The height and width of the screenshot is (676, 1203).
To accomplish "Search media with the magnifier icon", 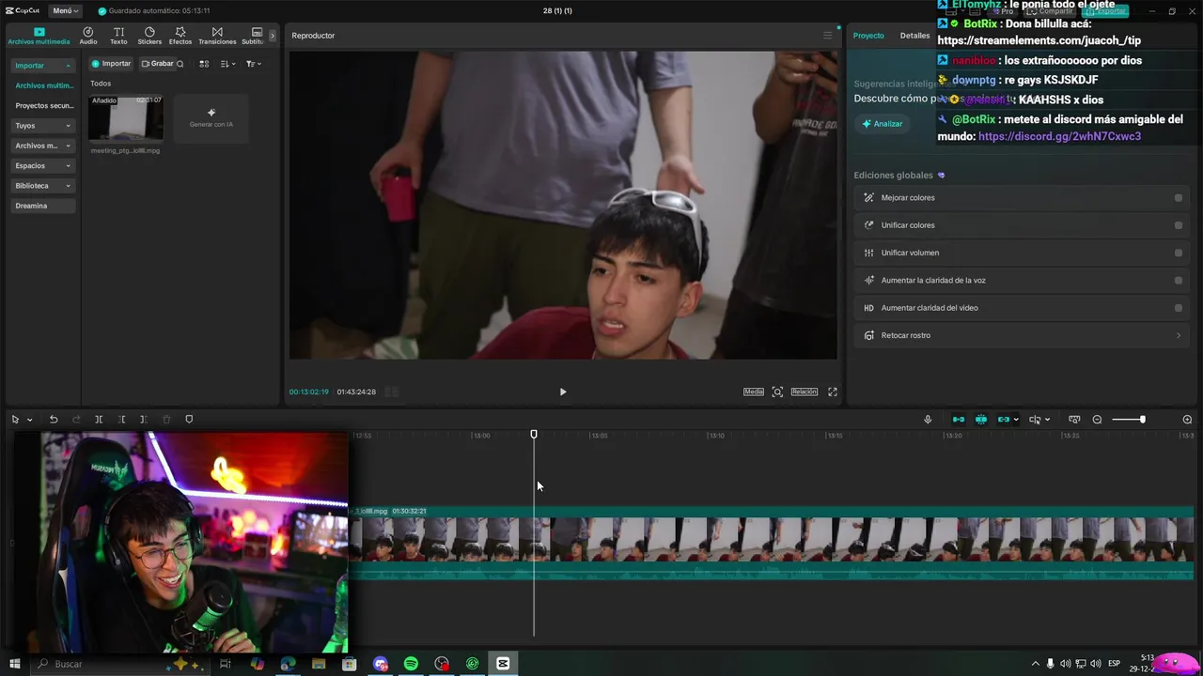I will coord(180,64).
